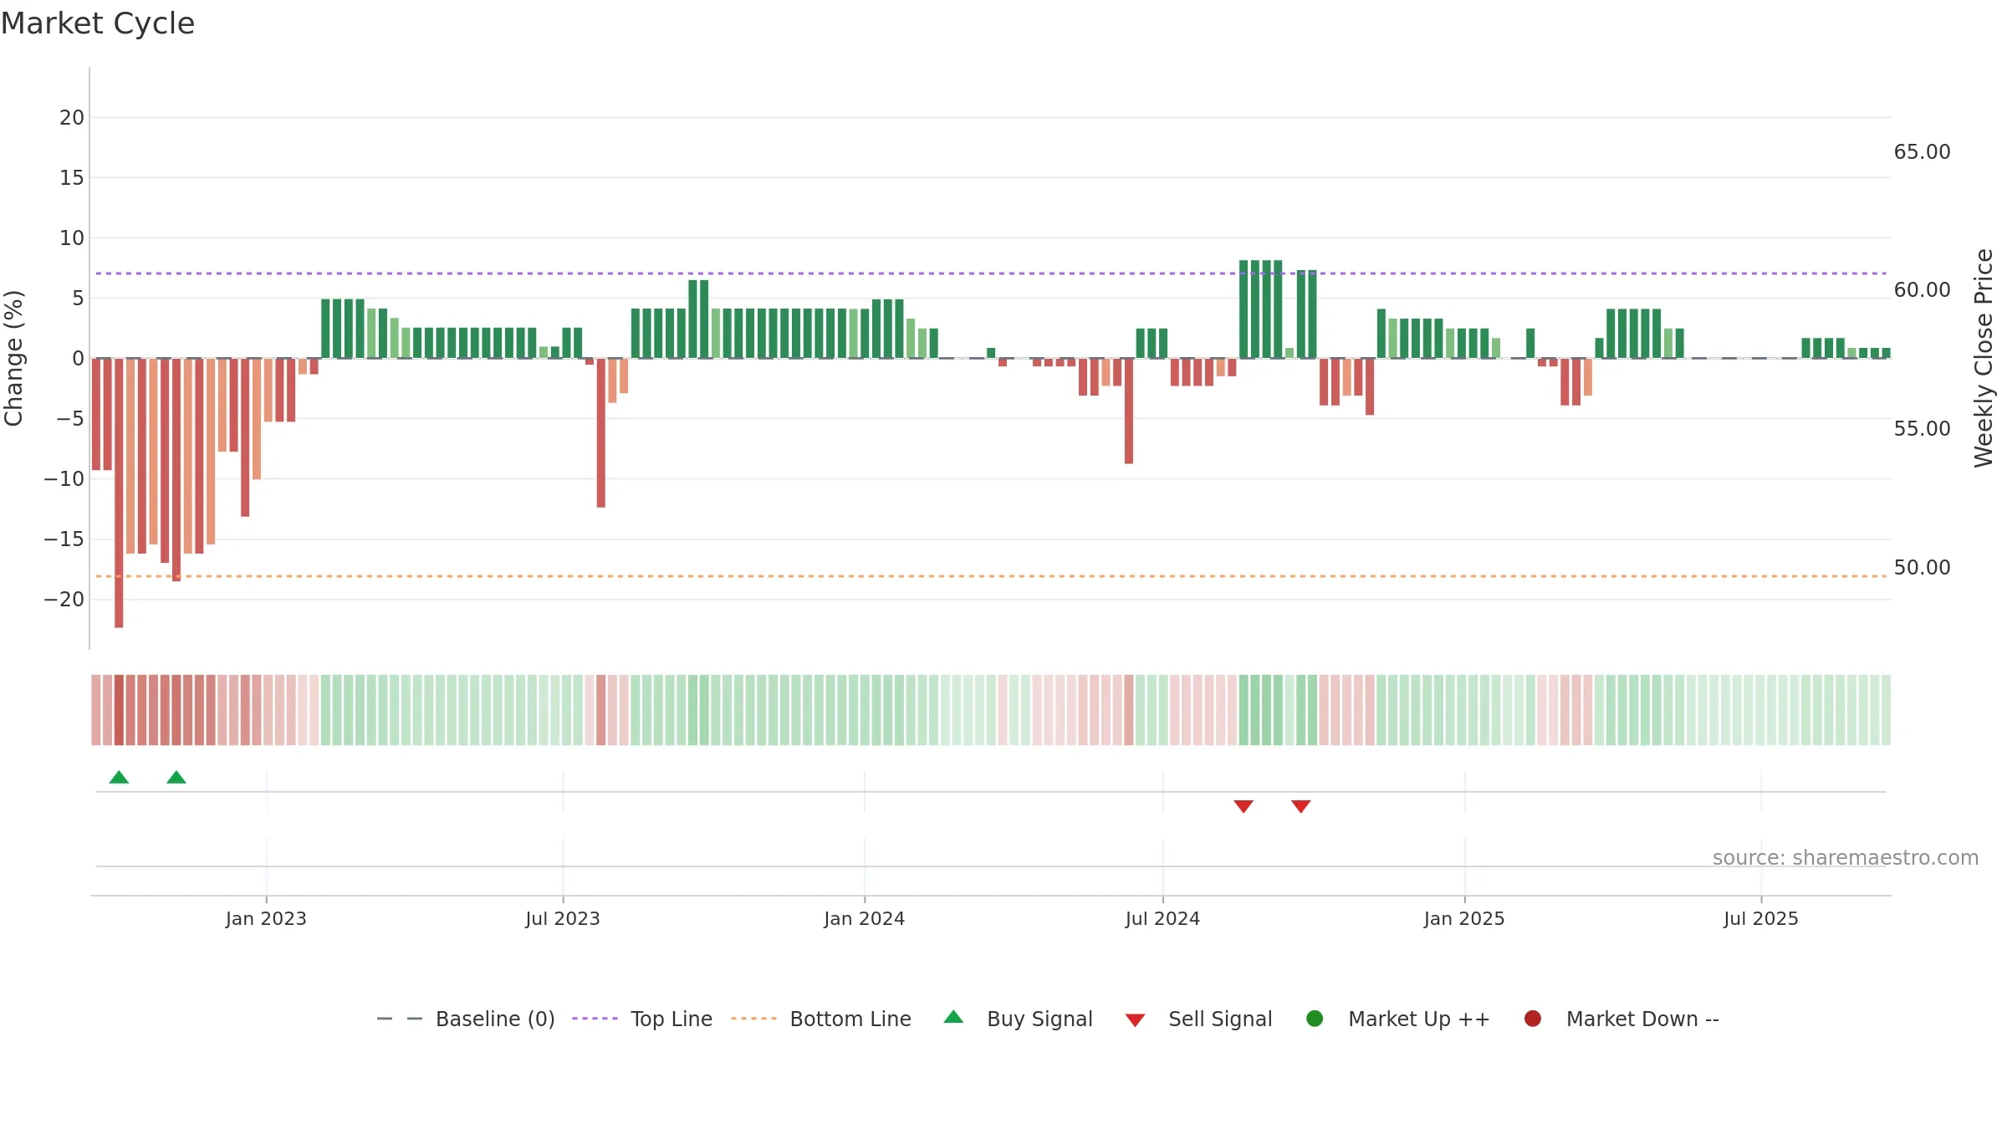The width and height of the screenshot is (2007, 1129).
Task: Click the Baseline (0) dashed legend marker
Action: [x=400, y=1019]
